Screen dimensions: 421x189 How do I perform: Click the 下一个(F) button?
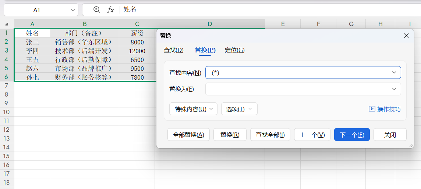pyautogui.click(x=352, y=135)
